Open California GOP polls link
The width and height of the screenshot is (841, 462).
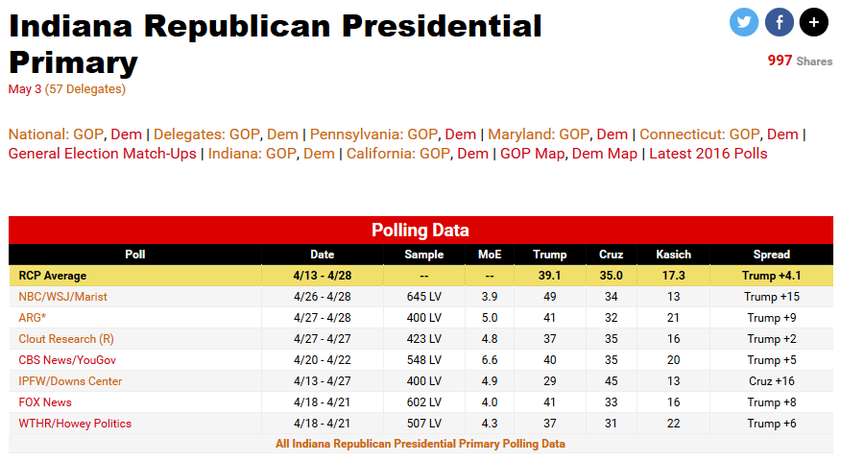point(434,154)
